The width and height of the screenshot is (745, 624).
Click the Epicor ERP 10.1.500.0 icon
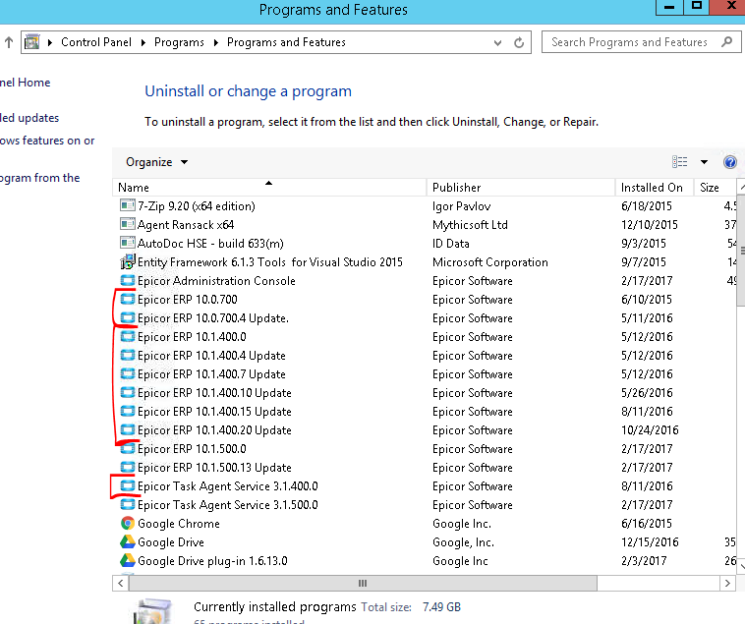128,448
